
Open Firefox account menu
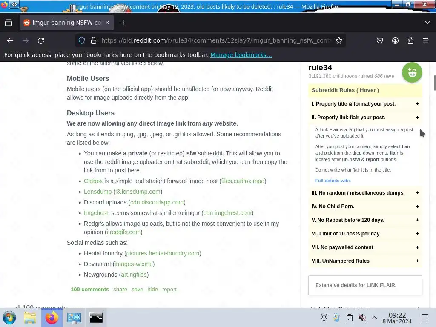pos(395,40)
